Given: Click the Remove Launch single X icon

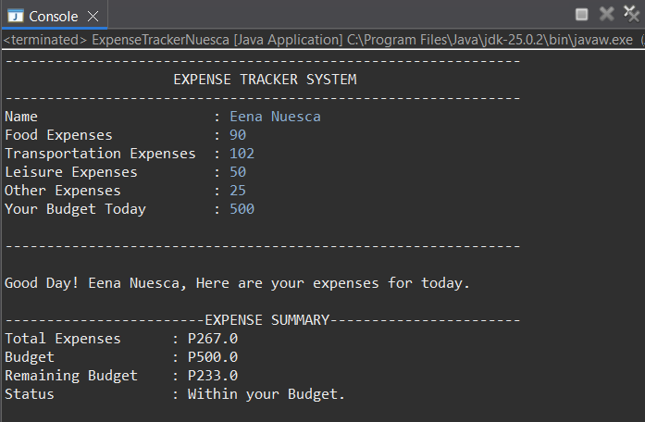Looking at the screenshot, I should click(607, 14).
